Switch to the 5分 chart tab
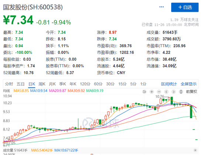Image resolution: width=203 pixels, height=155 pixels. tap(133, 84)
